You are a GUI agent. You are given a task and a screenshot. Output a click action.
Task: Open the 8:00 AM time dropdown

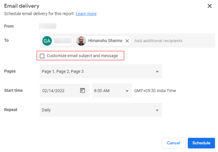[x=112, y=90]
